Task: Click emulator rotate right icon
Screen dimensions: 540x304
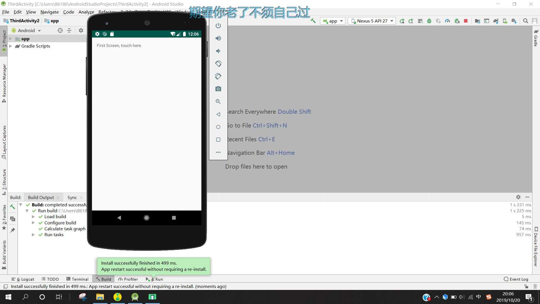Action: coord(218,76)
